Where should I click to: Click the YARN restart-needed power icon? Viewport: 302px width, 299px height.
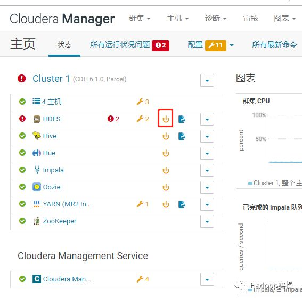(166, 204)
